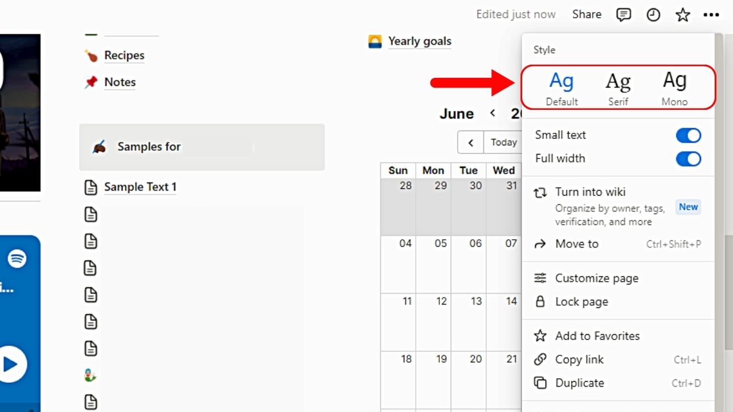Open the Recipes page link
This screenshot has width=733, height=412.
click(x=124, y=55)
